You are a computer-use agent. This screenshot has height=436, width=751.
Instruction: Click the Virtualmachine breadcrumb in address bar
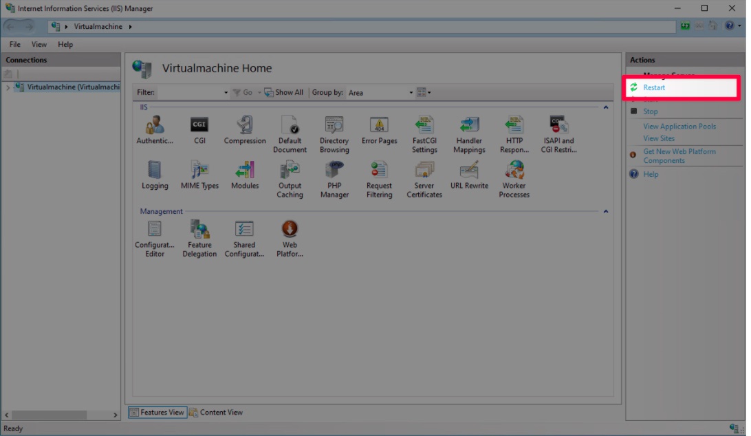[x=98, y=26]
